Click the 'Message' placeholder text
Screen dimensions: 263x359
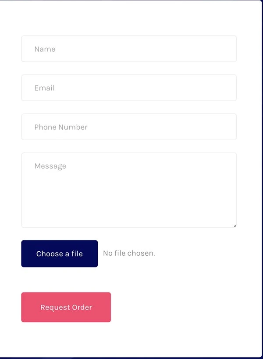click(x=50, y=166)
